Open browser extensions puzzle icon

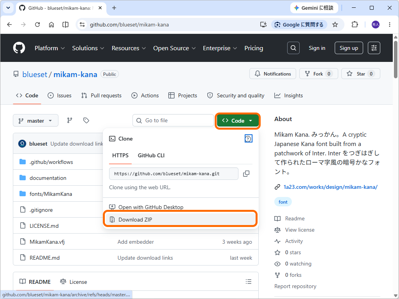(x=355, y=25)
